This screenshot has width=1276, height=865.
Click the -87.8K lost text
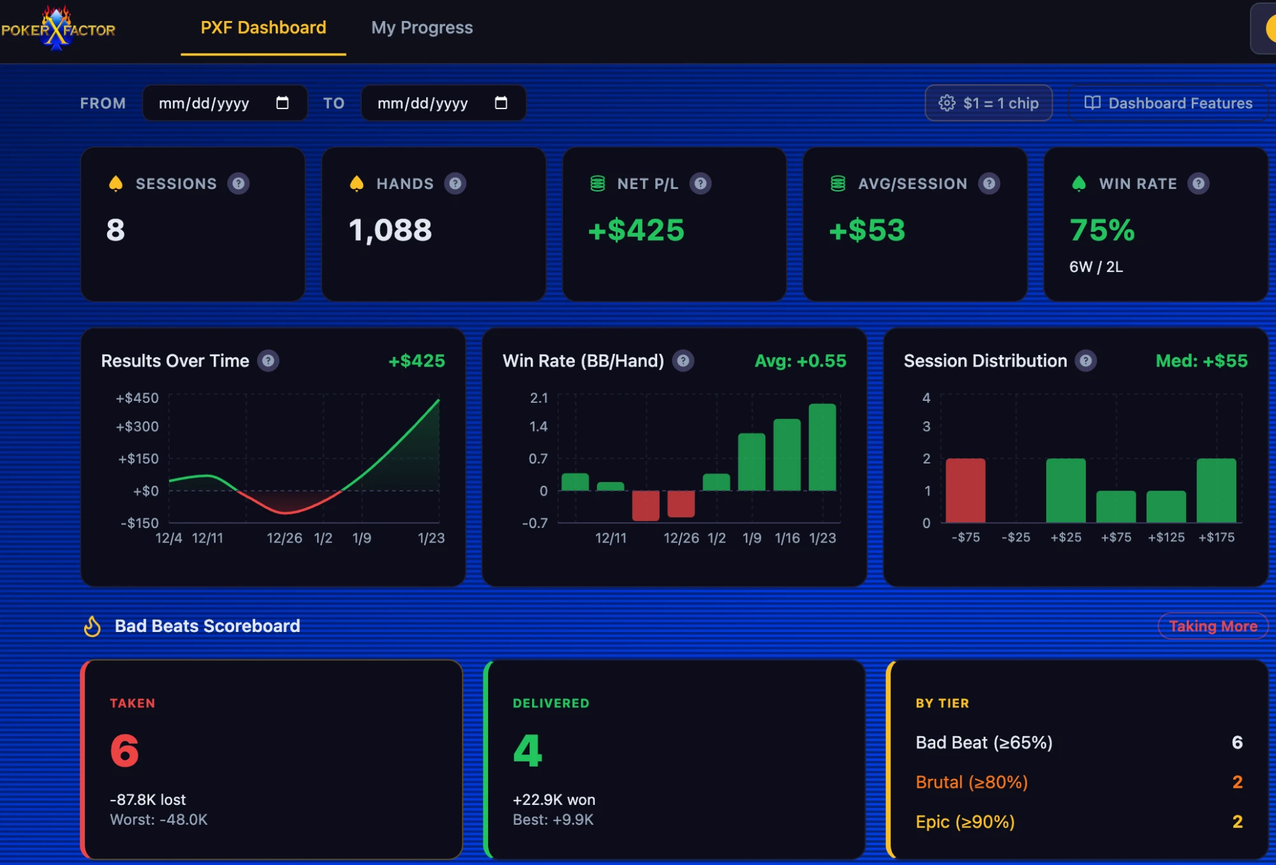tap(148, 800)
